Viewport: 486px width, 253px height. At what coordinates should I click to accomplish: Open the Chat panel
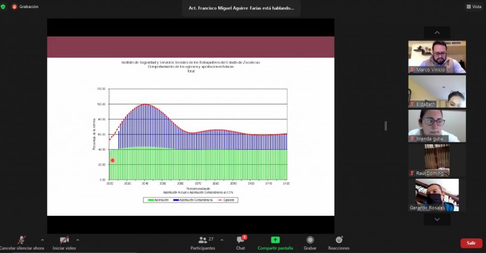pyautogui.click(x=241, y=240)
